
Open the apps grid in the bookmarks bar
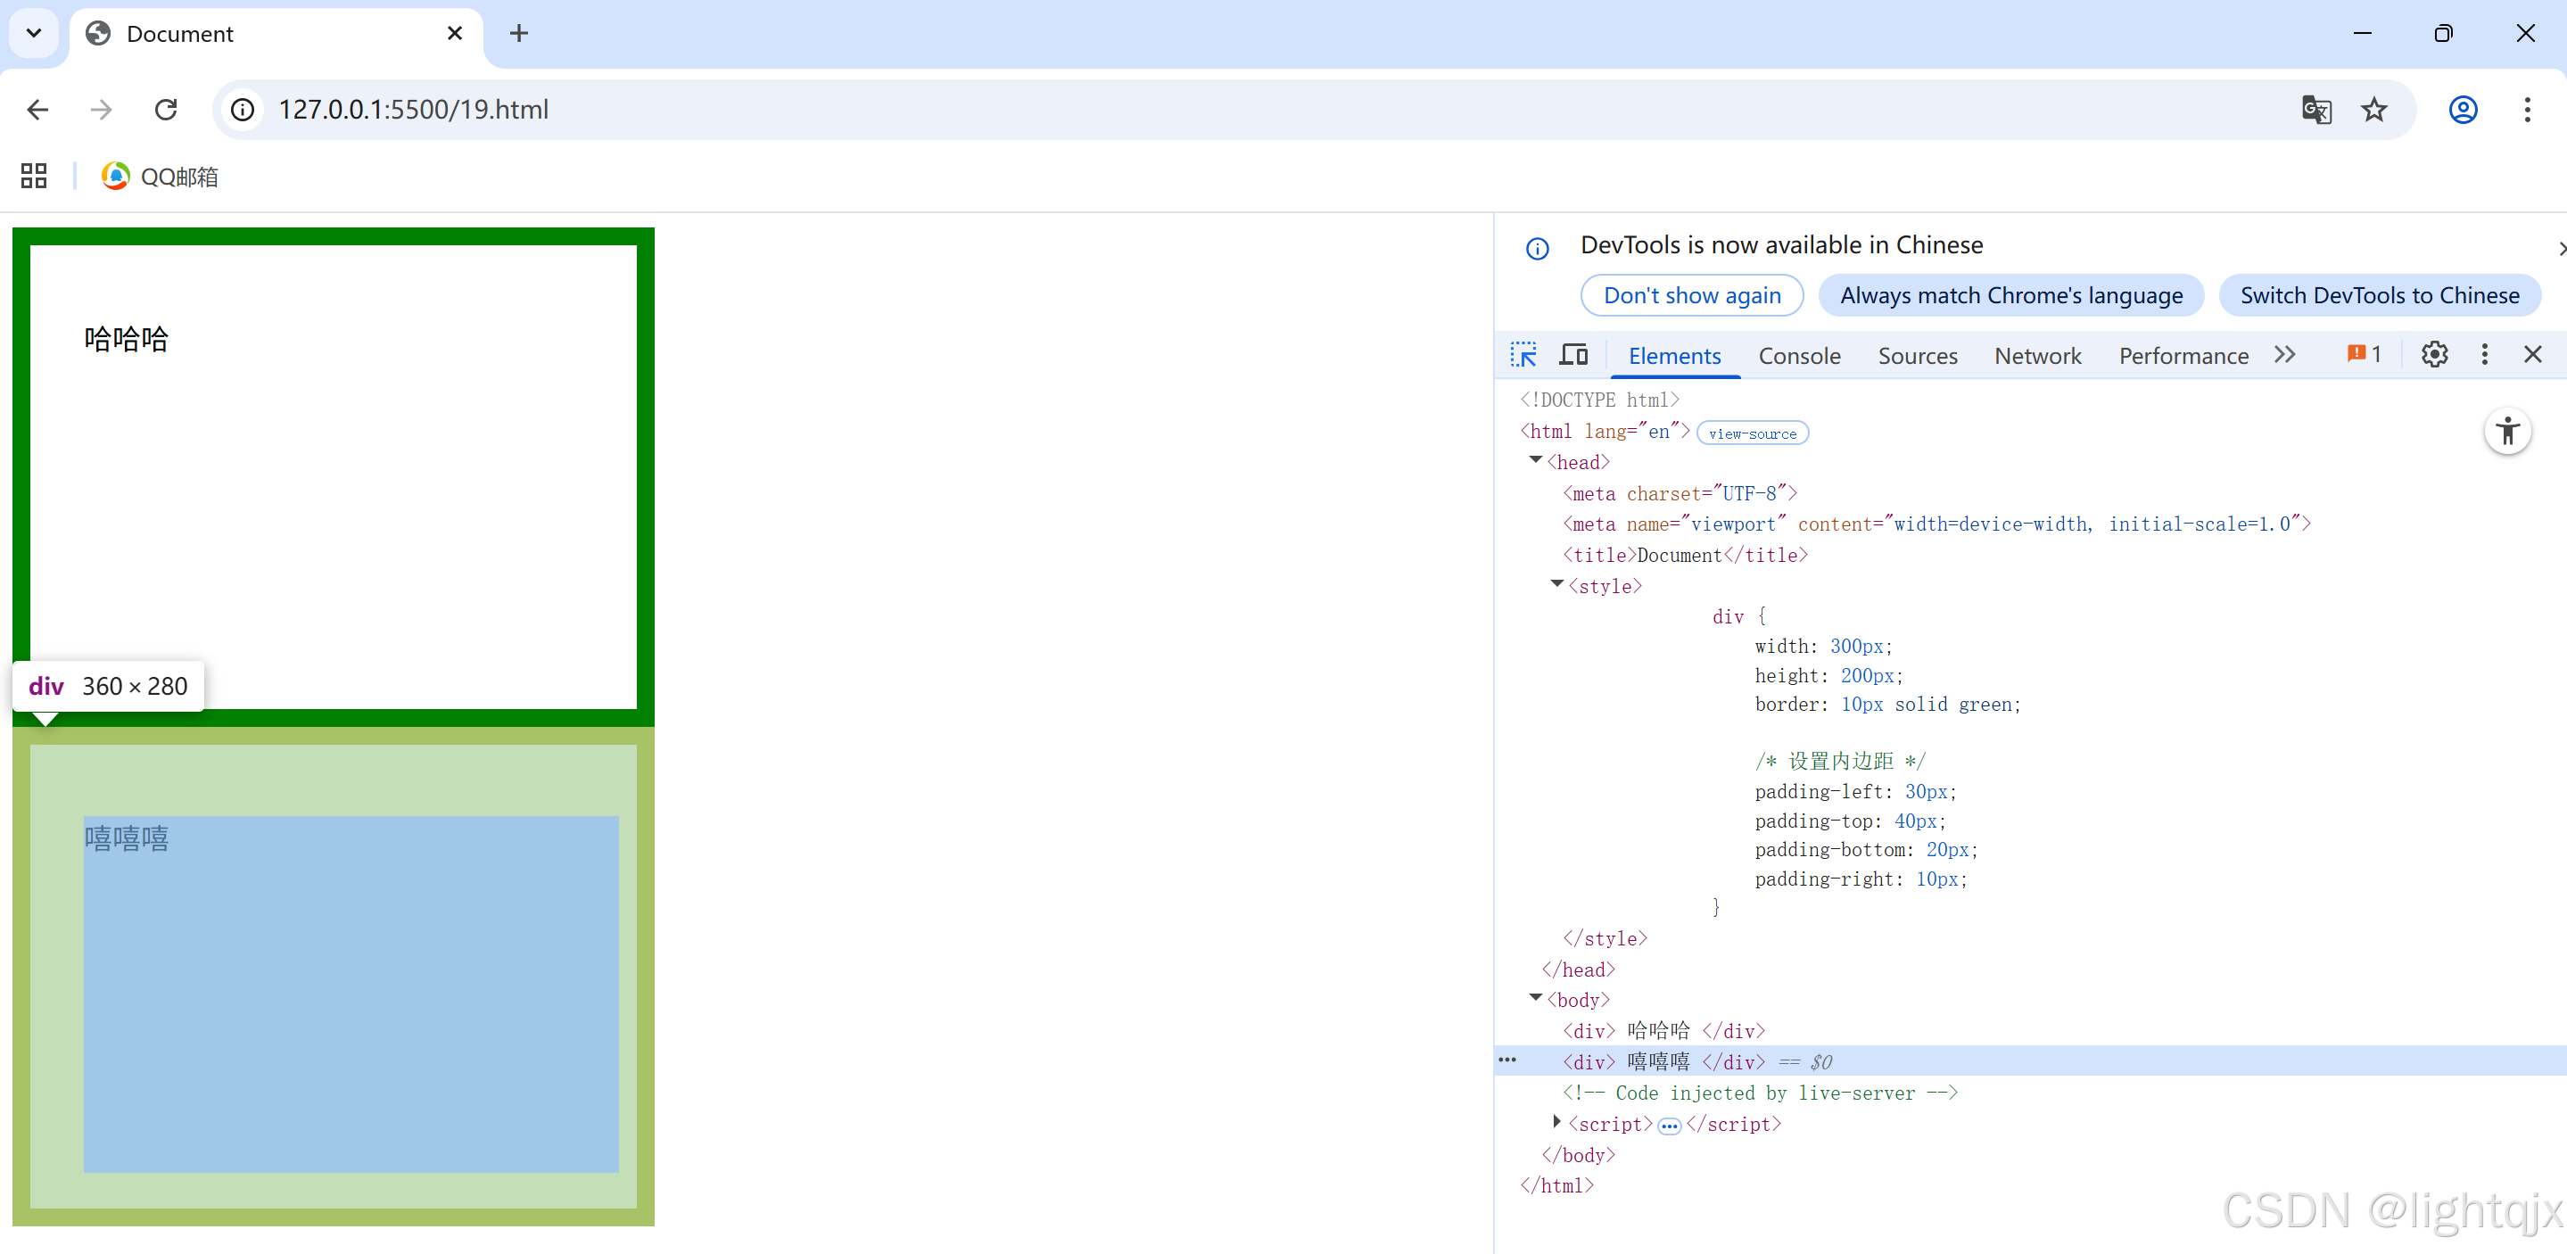(x=34, y=177)
